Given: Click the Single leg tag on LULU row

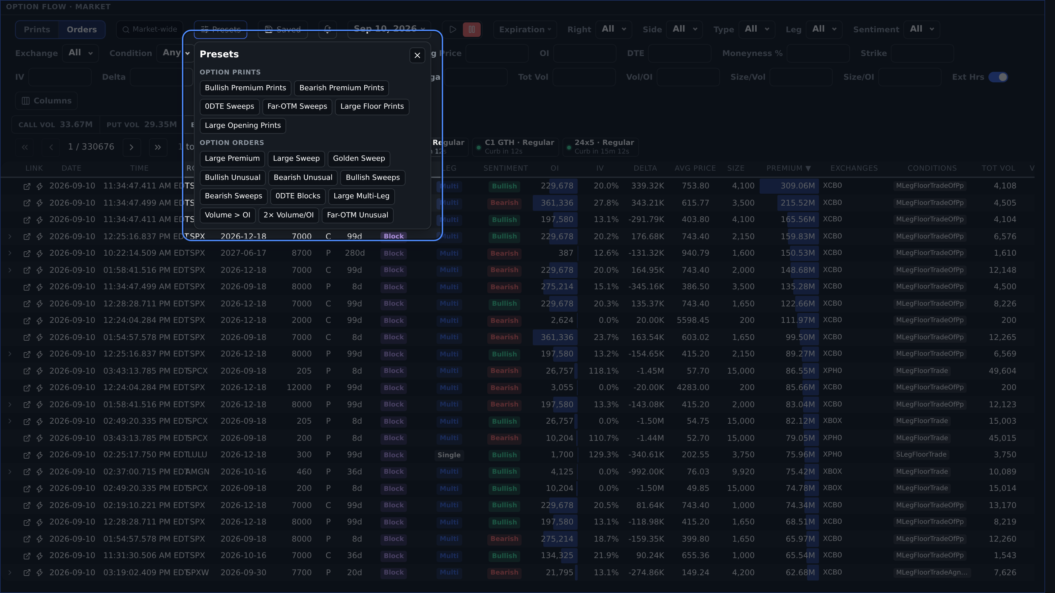Looking at the screenshot, I should pos(449,455).
